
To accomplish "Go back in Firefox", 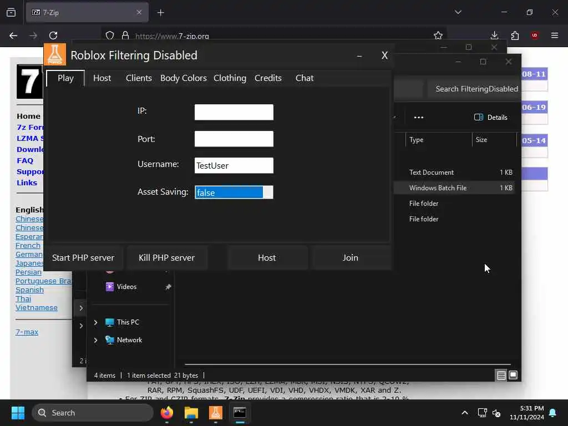I will click(x=13, y=35).
